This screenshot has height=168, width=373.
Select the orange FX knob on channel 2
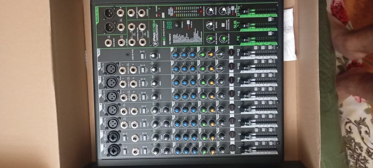click(x=212, y=137)
